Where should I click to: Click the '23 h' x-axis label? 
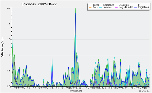(x=145, y=88)
